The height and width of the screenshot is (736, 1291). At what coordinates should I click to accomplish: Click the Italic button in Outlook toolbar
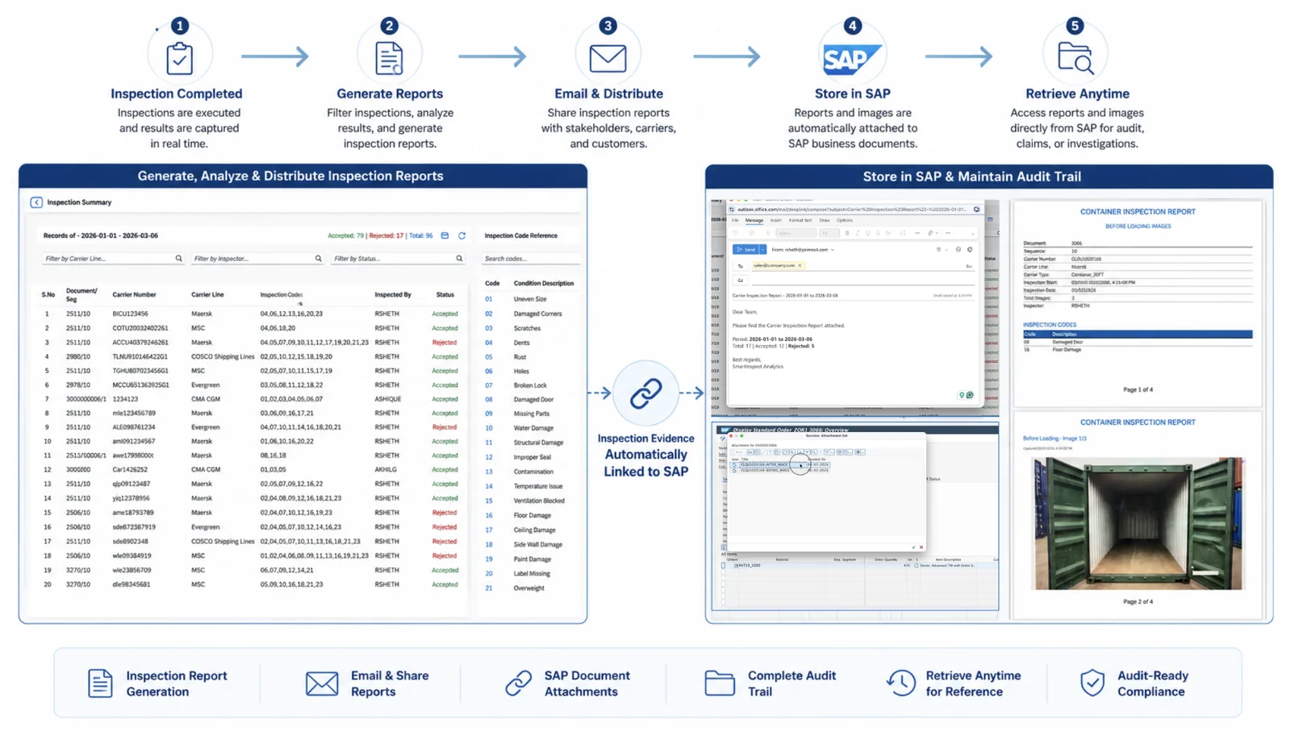point(858,233)
